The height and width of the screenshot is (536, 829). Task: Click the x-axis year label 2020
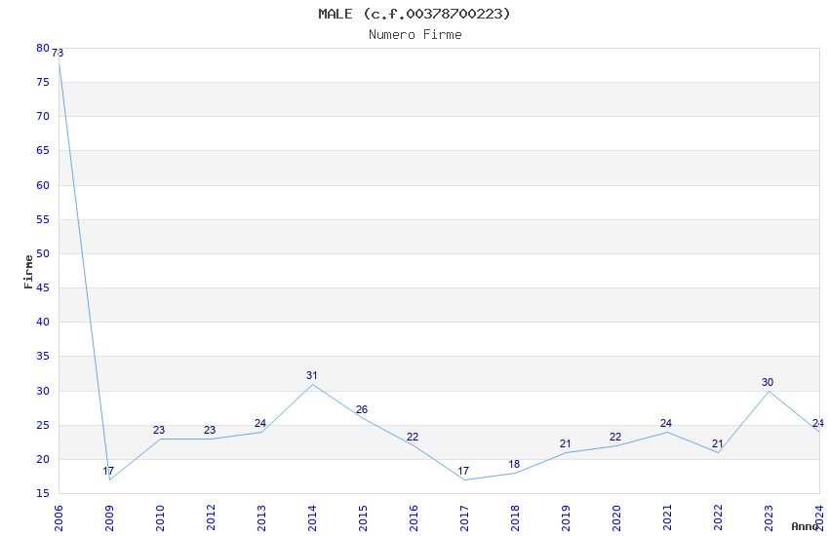pyautogui.click(x=616, y=518)
